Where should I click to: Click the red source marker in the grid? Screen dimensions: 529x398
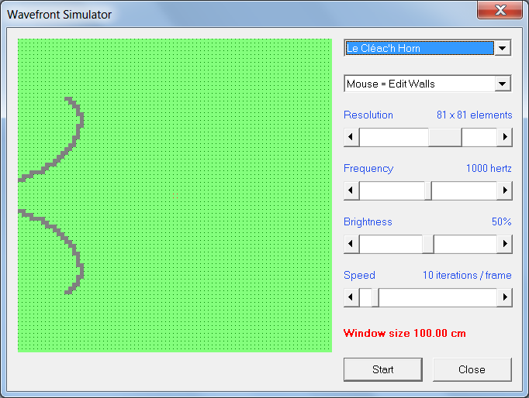pyautogui.click(x=175, y=196)
